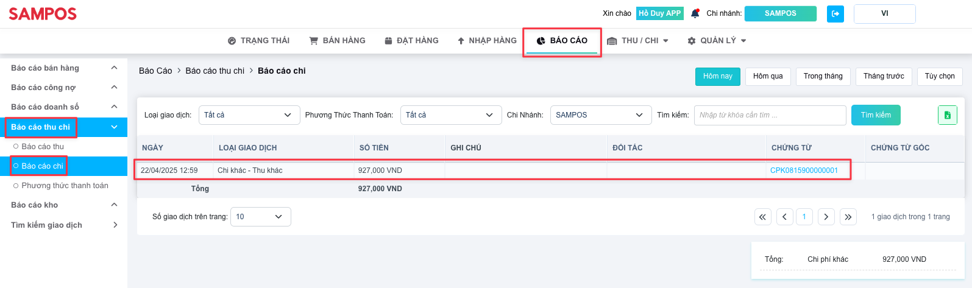Click the logout arrow icon button

835,13
